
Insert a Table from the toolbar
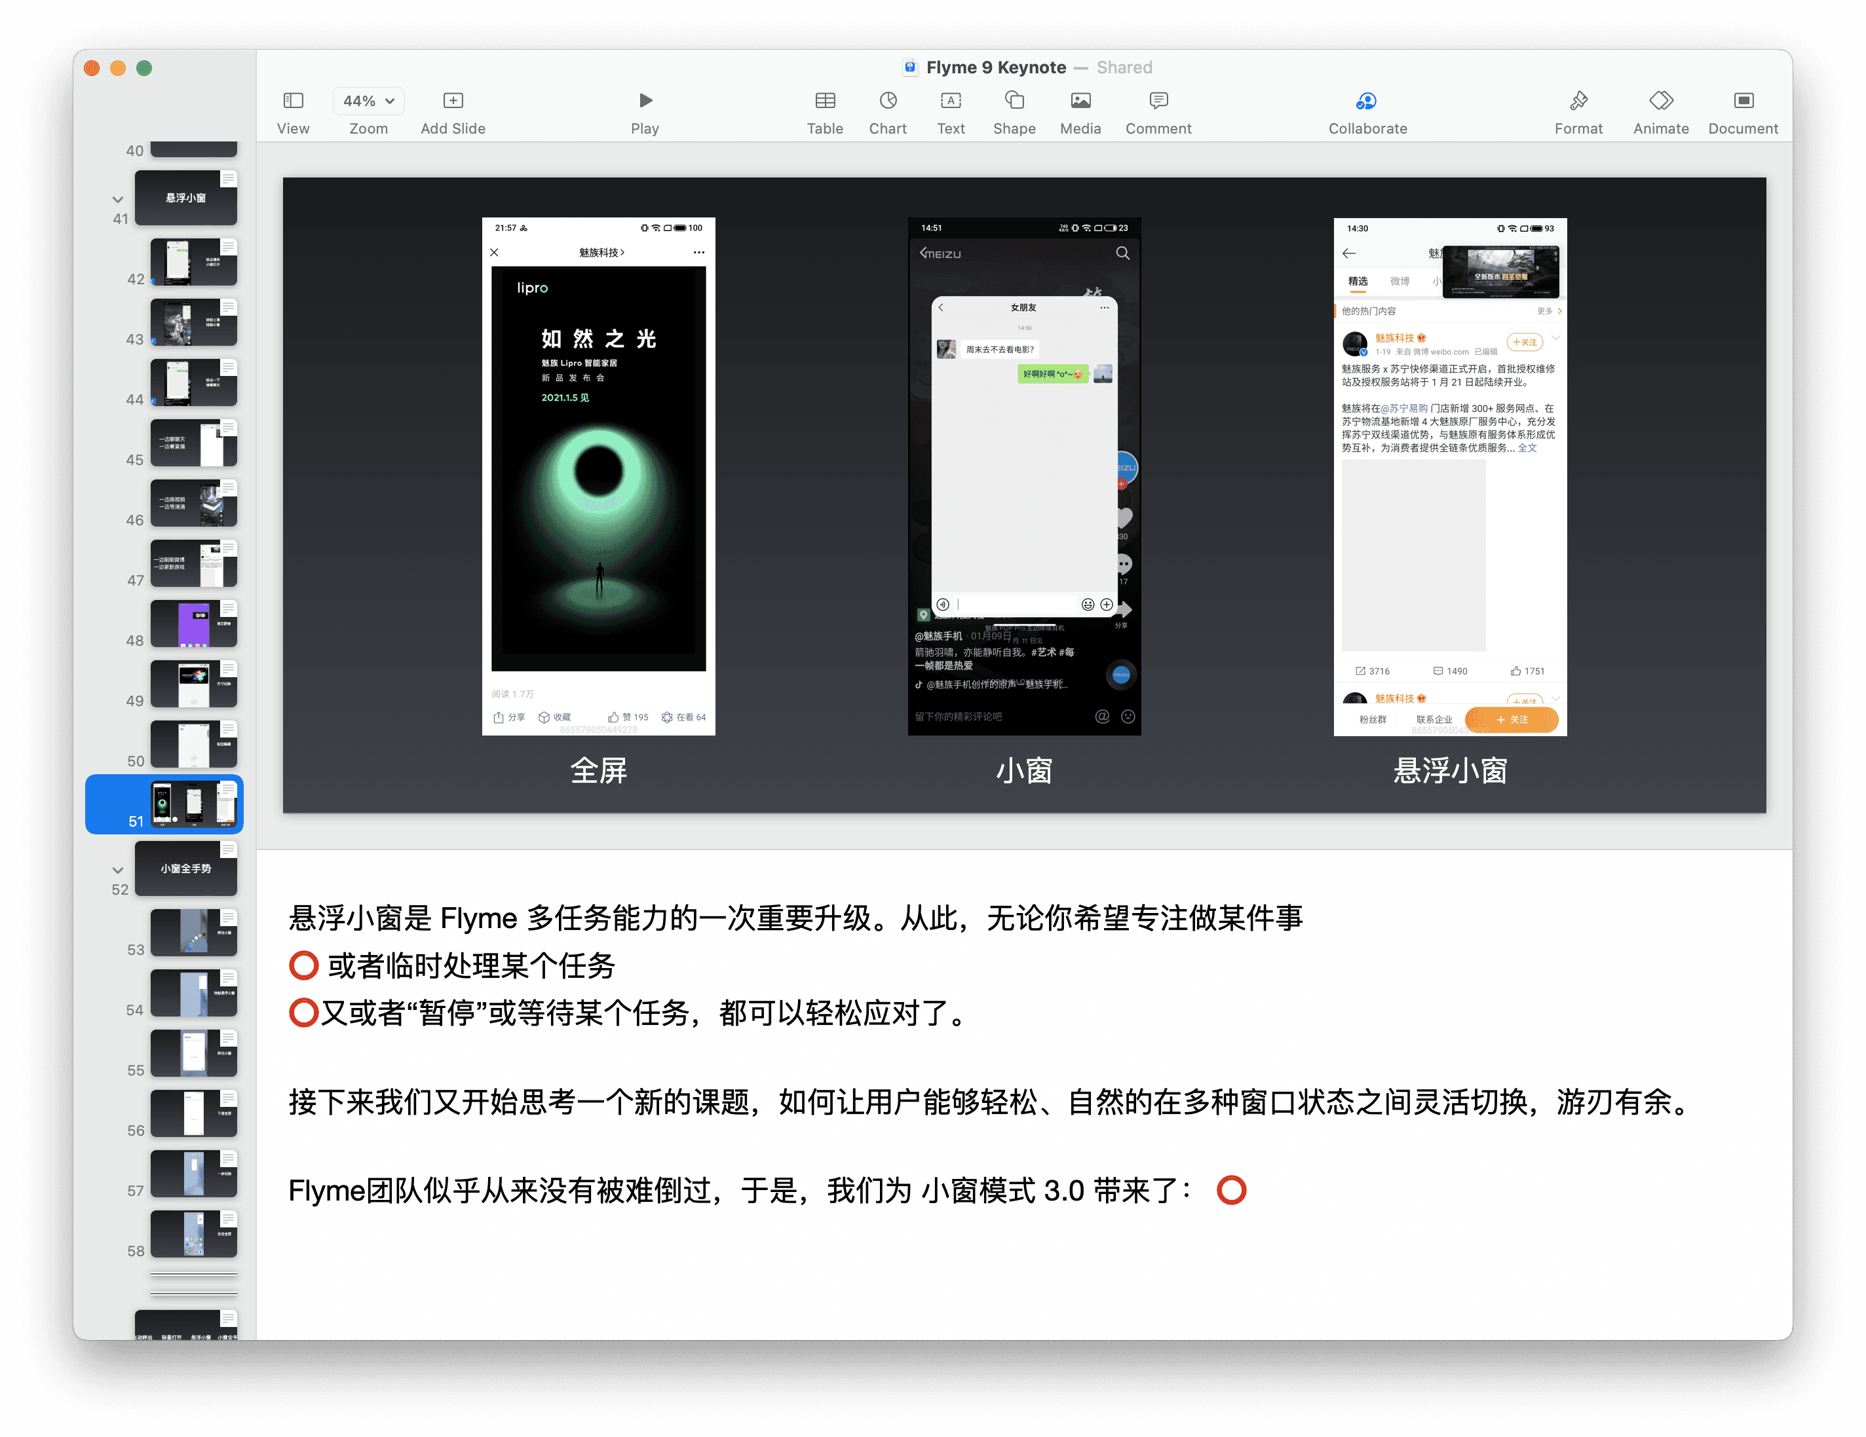point(824,101)
